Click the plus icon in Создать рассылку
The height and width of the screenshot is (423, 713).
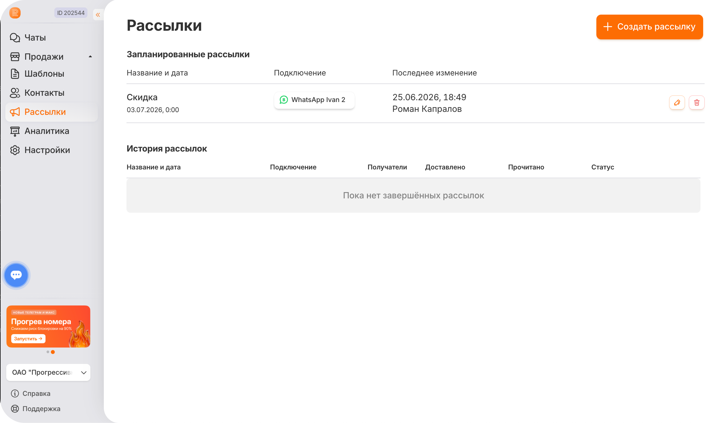[608, 27]
